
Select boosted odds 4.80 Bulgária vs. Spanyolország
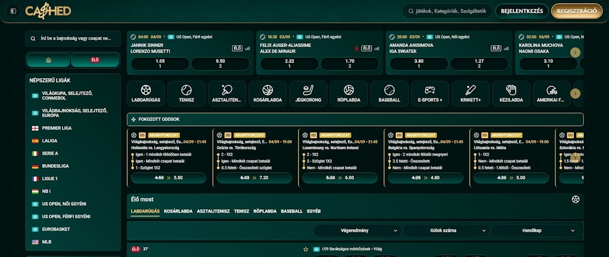point(426,178)
